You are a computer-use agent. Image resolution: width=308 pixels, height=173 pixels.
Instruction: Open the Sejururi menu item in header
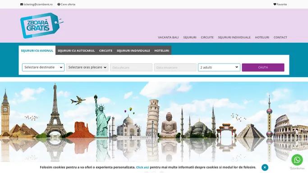click(190, 37)
